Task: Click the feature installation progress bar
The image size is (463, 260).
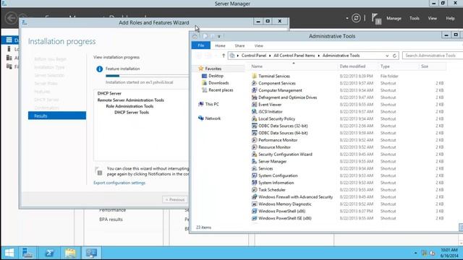Action: 147,76
